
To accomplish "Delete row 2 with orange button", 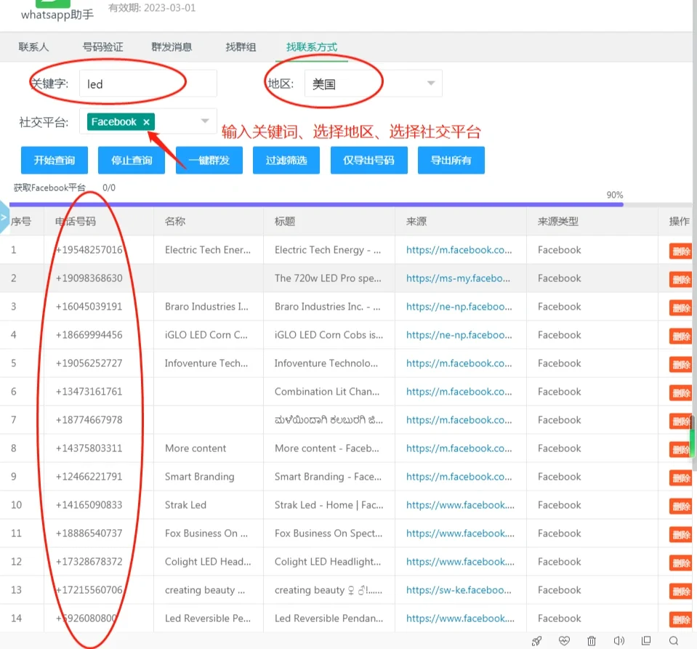I will (x=680, y=280).
